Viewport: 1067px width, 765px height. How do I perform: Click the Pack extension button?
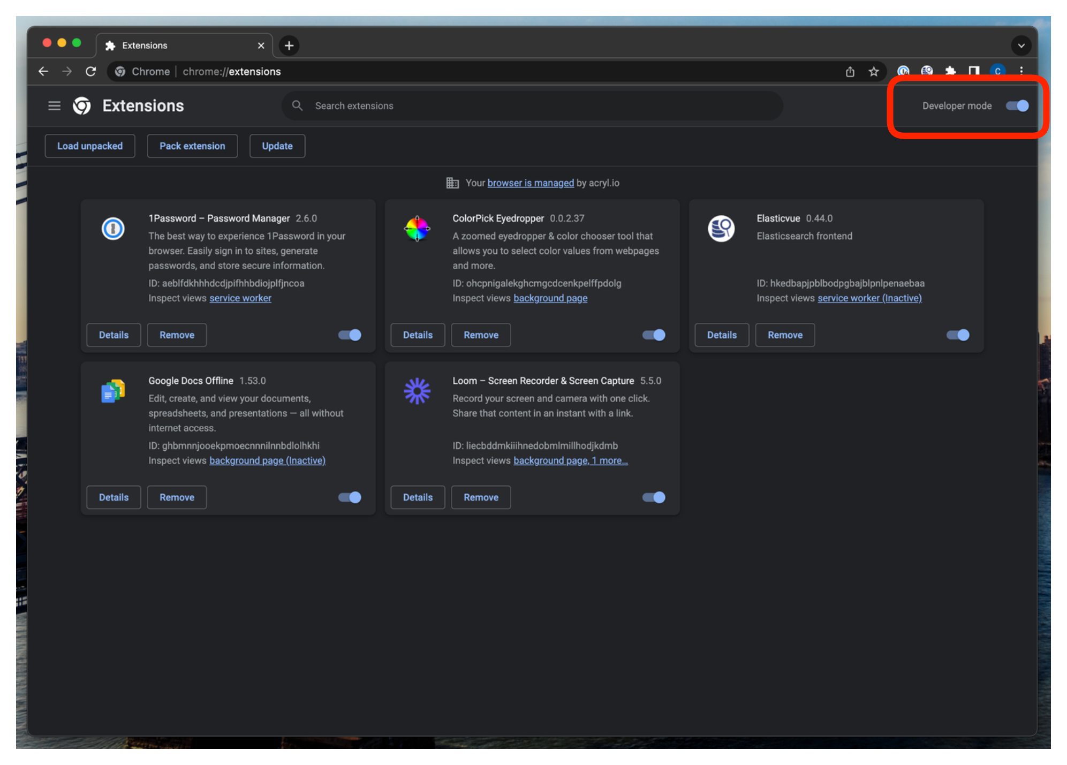pyautogui.click(x=192, y=146)
